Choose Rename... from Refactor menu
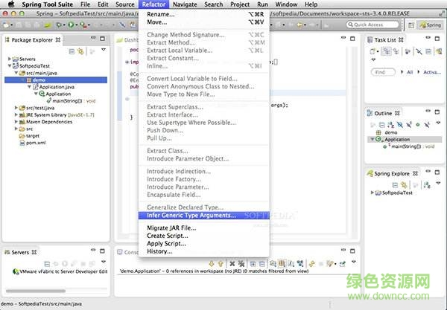Screen dimensions: 447x310 [x=204, y=14]
